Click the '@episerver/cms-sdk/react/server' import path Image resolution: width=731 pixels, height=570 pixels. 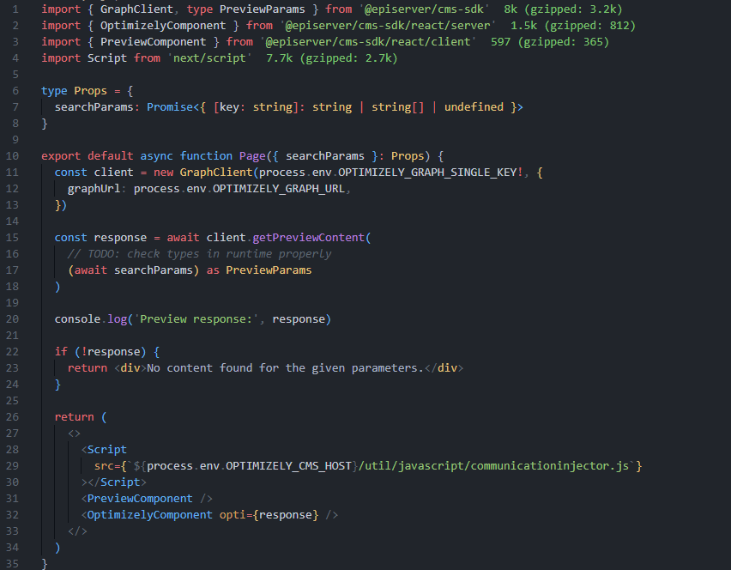tap(388, 26)
